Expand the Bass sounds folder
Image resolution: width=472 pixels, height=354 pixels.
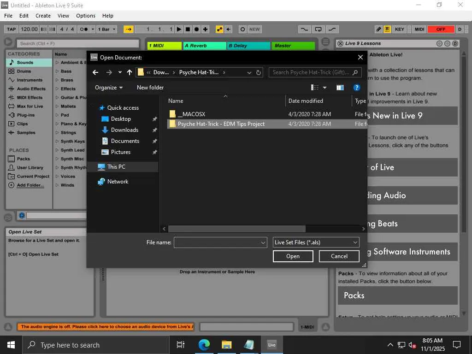click(x=57, y=71)
